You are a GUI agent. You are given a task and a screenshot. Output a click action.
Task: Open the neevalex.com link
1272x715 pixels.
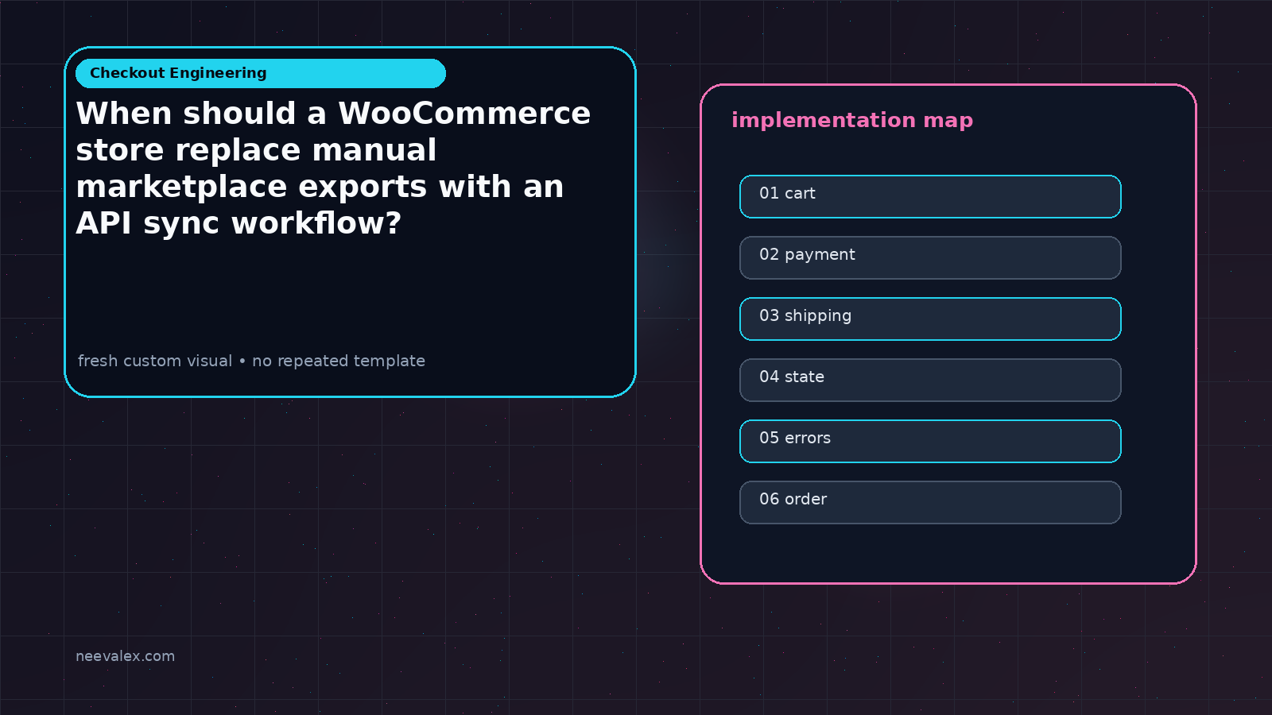coord(125,656)
